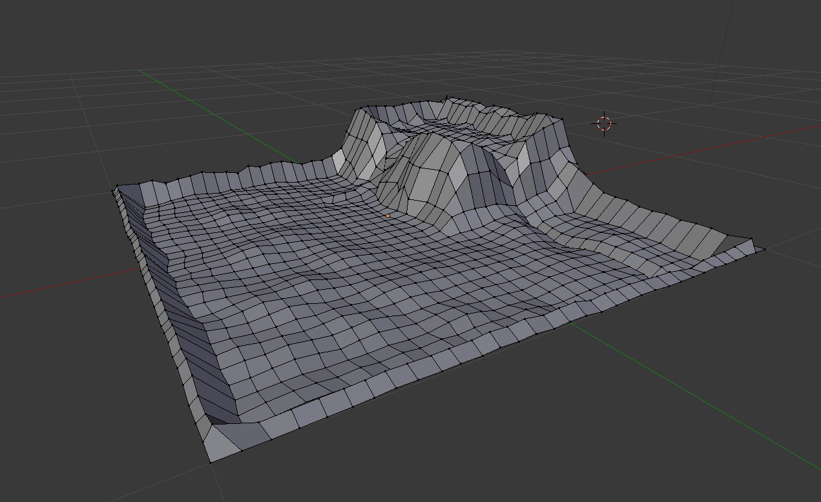Click the orange object origin dot
This screenshot has height=502, width=821.
pos(388,216)
